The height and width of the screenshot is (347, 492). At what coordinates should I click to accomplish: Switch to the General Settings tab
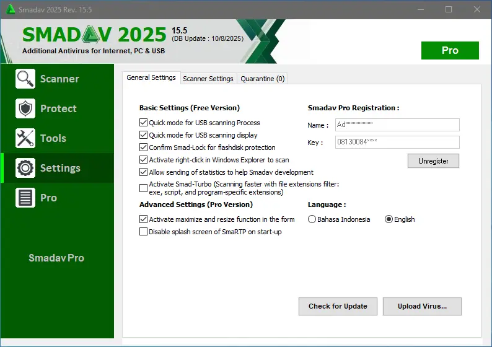pos(151,77)
